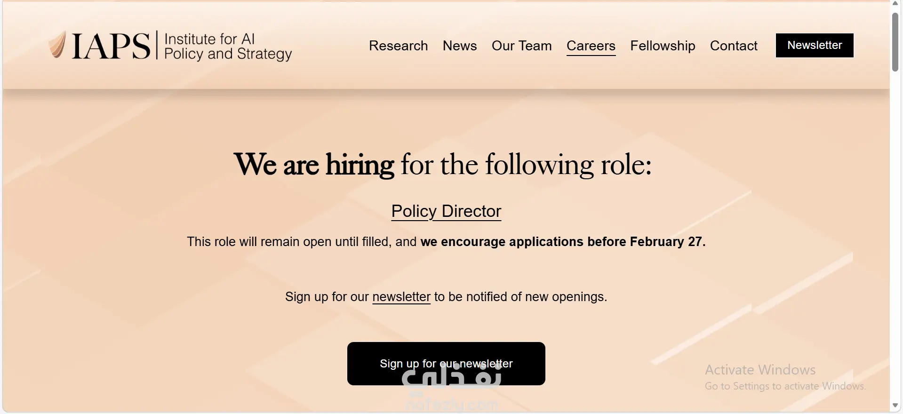Click the scrollbar down arrow
This screenshot has width=903, height=414.
click(x=895, y=406)
